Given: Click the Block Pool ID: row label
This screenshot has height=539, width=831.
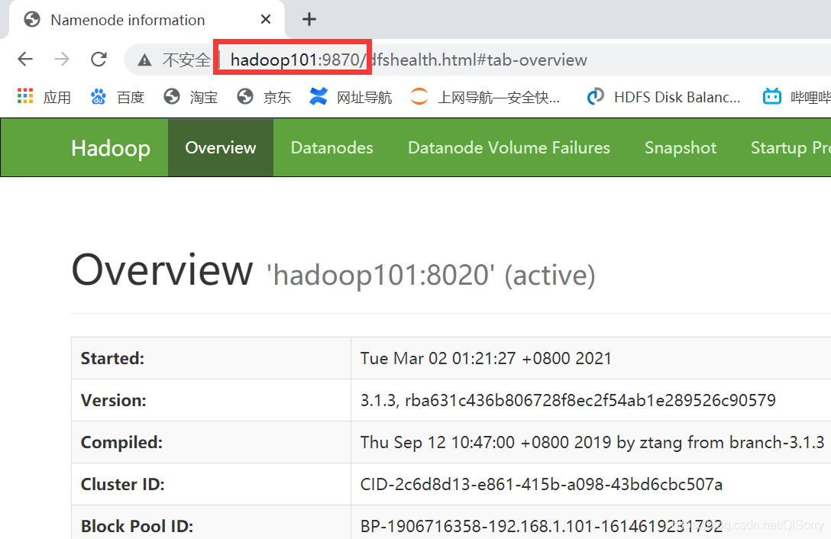Looking at the screenshot, I should (x=137, y=526).
